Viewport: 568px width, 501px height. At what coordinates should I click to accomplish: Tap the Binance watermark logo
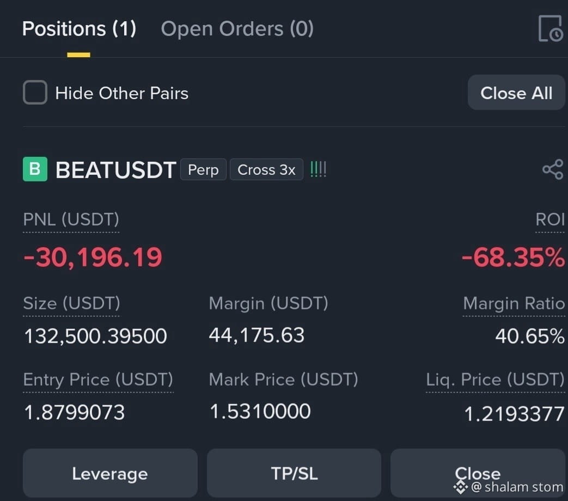coord(461,487)
